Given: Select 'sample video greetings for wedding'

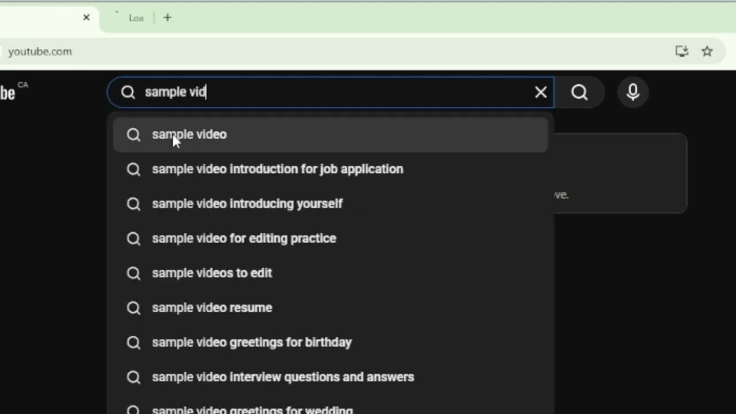Looking at the screenshot, I should [x=252, y=409].
